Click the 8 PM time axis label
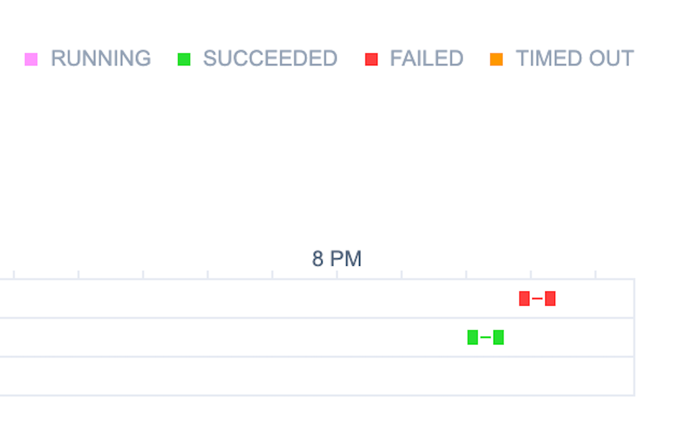The width and height of the screenshot is (679, 426). 336,259
